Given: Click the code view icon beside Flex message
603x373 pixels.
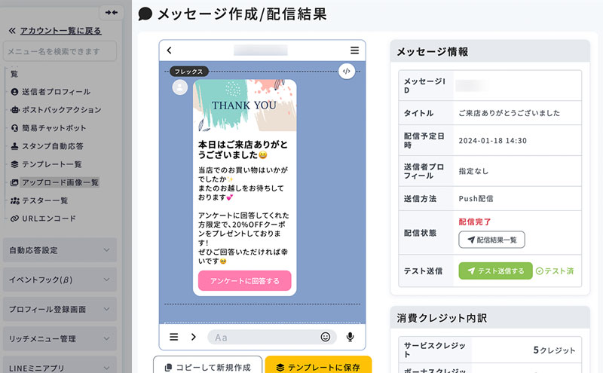Looking at the screenshot, I should coord(346,72).
